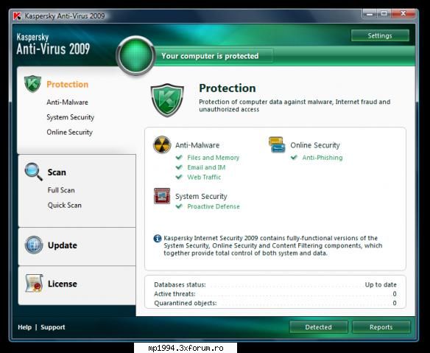Click the Protection heading in main panel
430x353 pixels.
pyautogui.click(x=228, y=88)
